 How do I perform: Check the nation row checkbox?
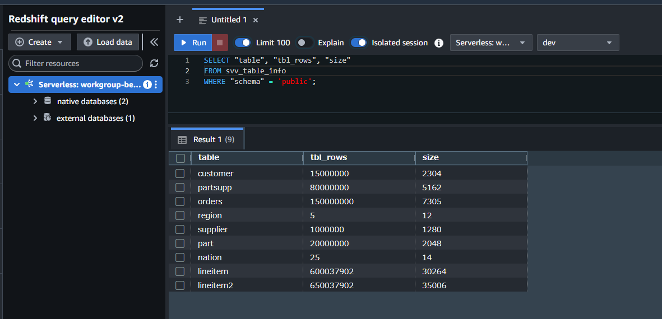[180, 257]
